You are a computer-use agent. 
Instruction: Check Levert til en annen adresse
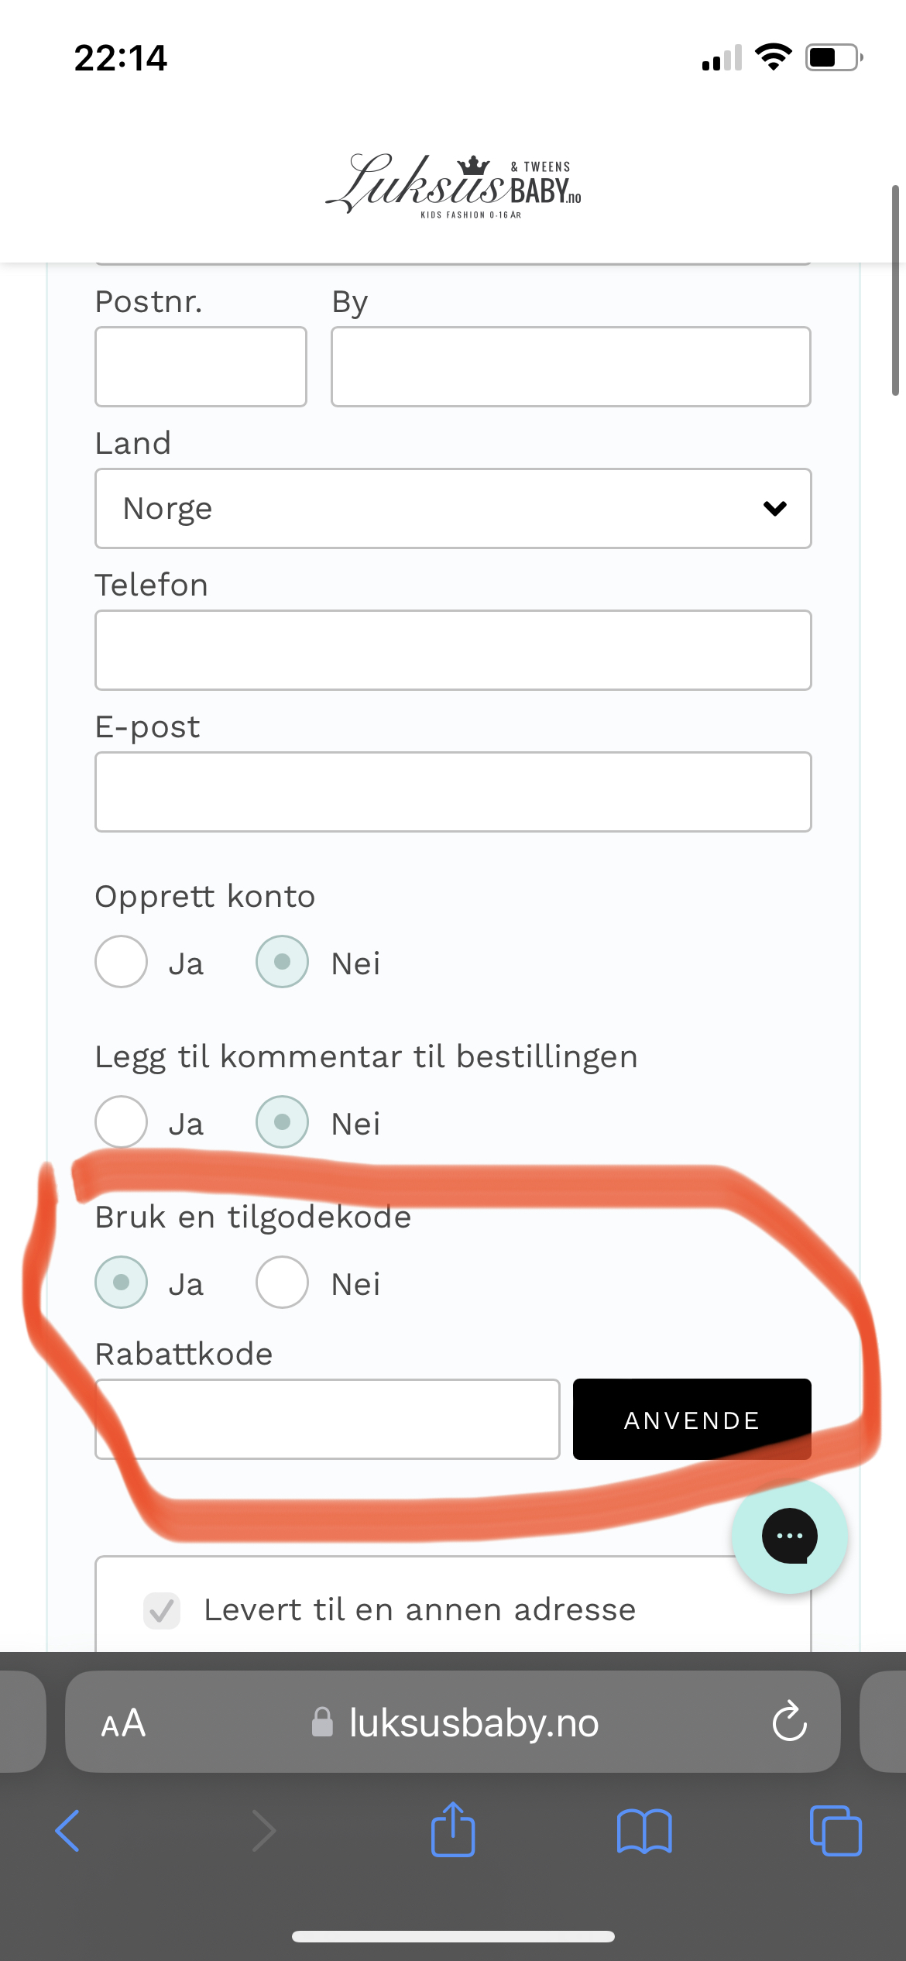click(x=162, y=1611)
